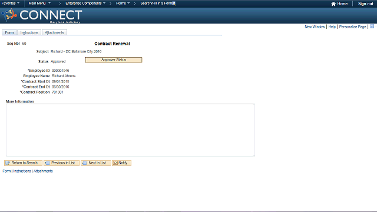The width and height of the screenshot is (377, 212).
Task: Click the Contract Position value 701001
Action: tap(58, 92)
